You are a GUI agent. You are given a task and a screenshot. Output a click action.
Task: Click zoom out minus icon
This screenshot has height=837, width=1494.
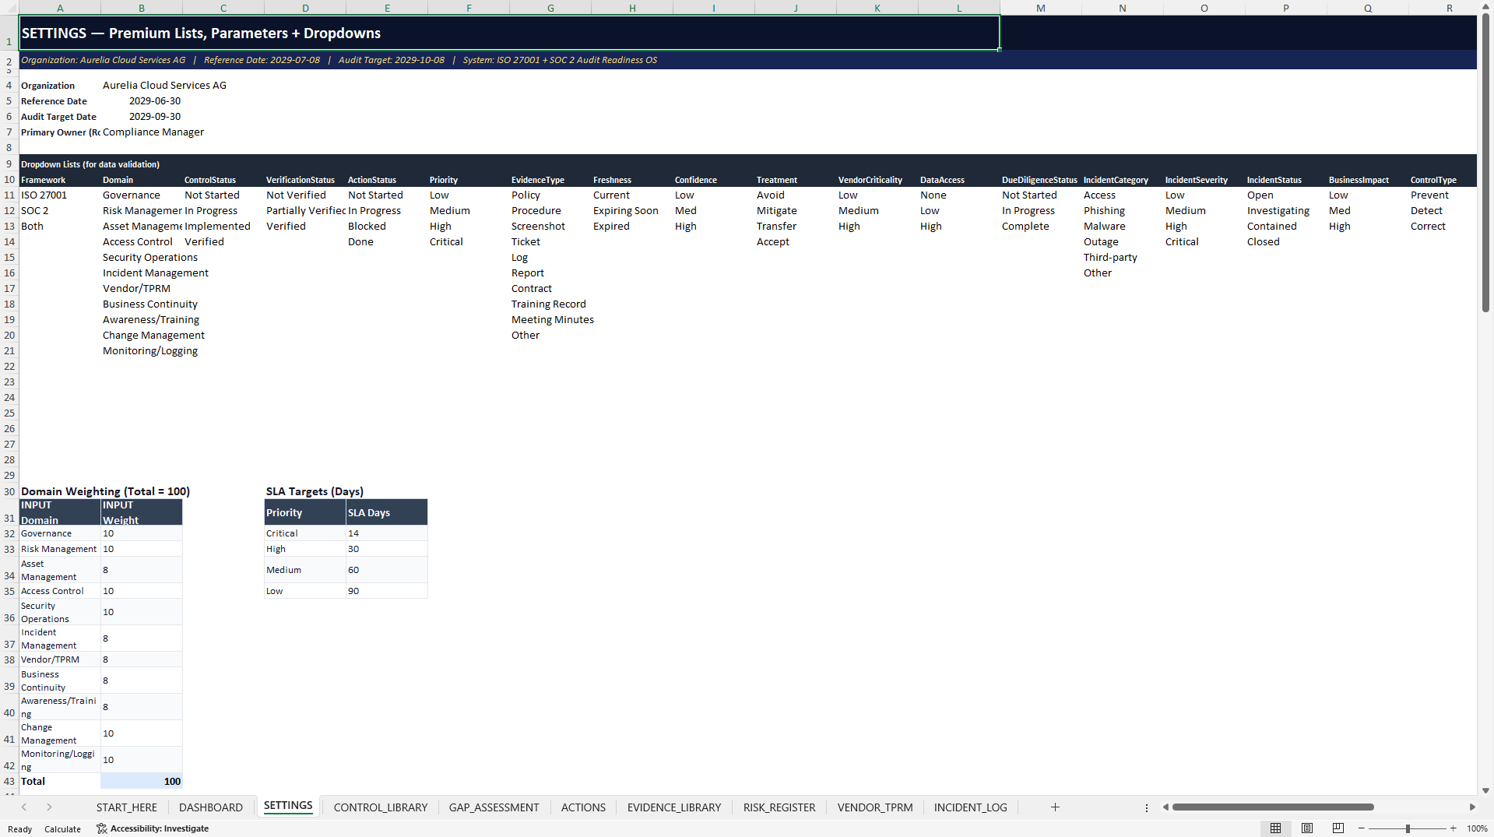pos(1362,828)
